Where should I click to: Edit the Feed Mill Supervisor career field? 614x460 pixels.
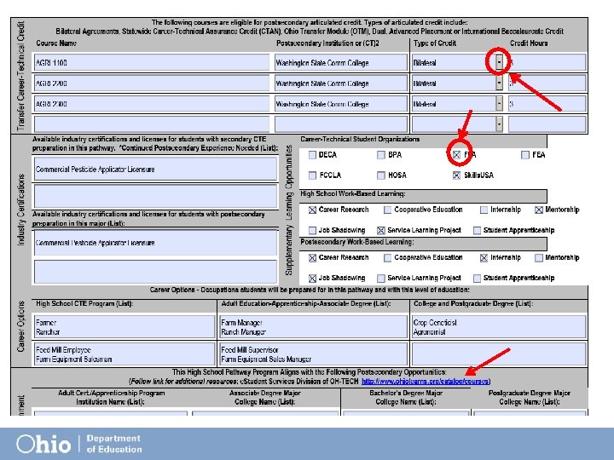coord(313,354)
